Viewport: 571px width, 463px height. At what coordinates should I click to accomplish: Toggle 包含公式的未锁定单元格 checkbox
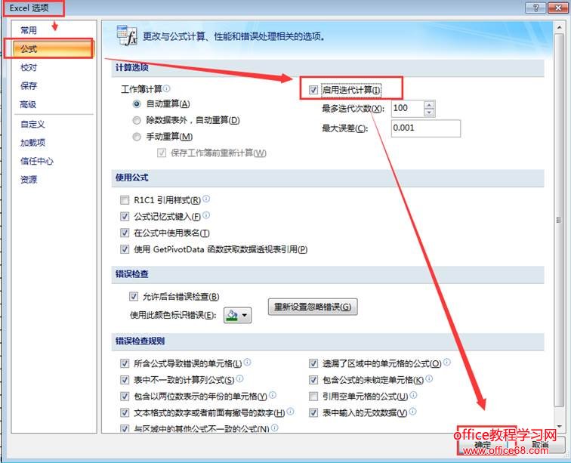pos(313,380)
